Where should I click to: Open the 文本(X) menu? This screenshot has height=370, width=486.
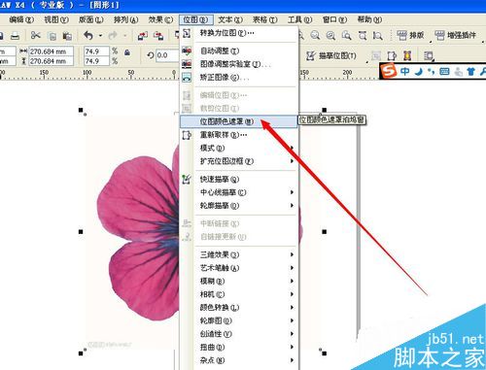[x=230, y=19]
